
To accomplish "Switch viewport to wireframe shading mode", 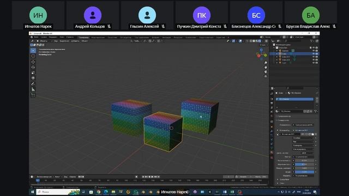I will click(251, 41).
